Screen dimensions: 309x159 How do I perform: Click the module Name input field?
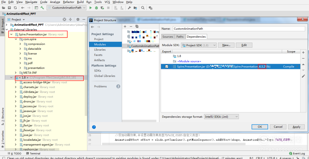coord(239,29)
